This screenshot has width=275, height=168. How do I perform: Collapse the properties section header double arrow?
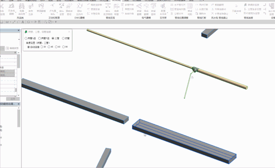click(x=15, y=52)
